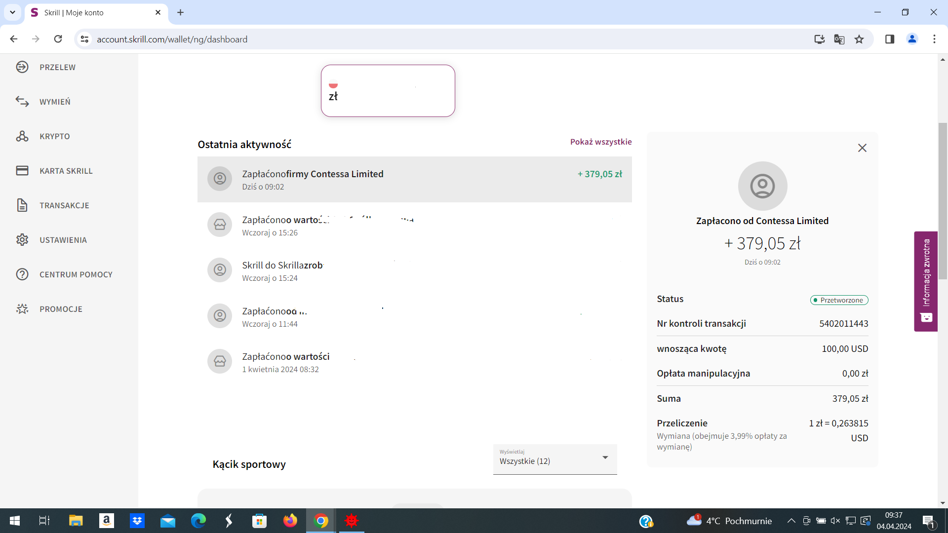Screen dimensions: 948x533
Task: Open the Informacja zwrotna feedback tab
Action: pos(926,281)
